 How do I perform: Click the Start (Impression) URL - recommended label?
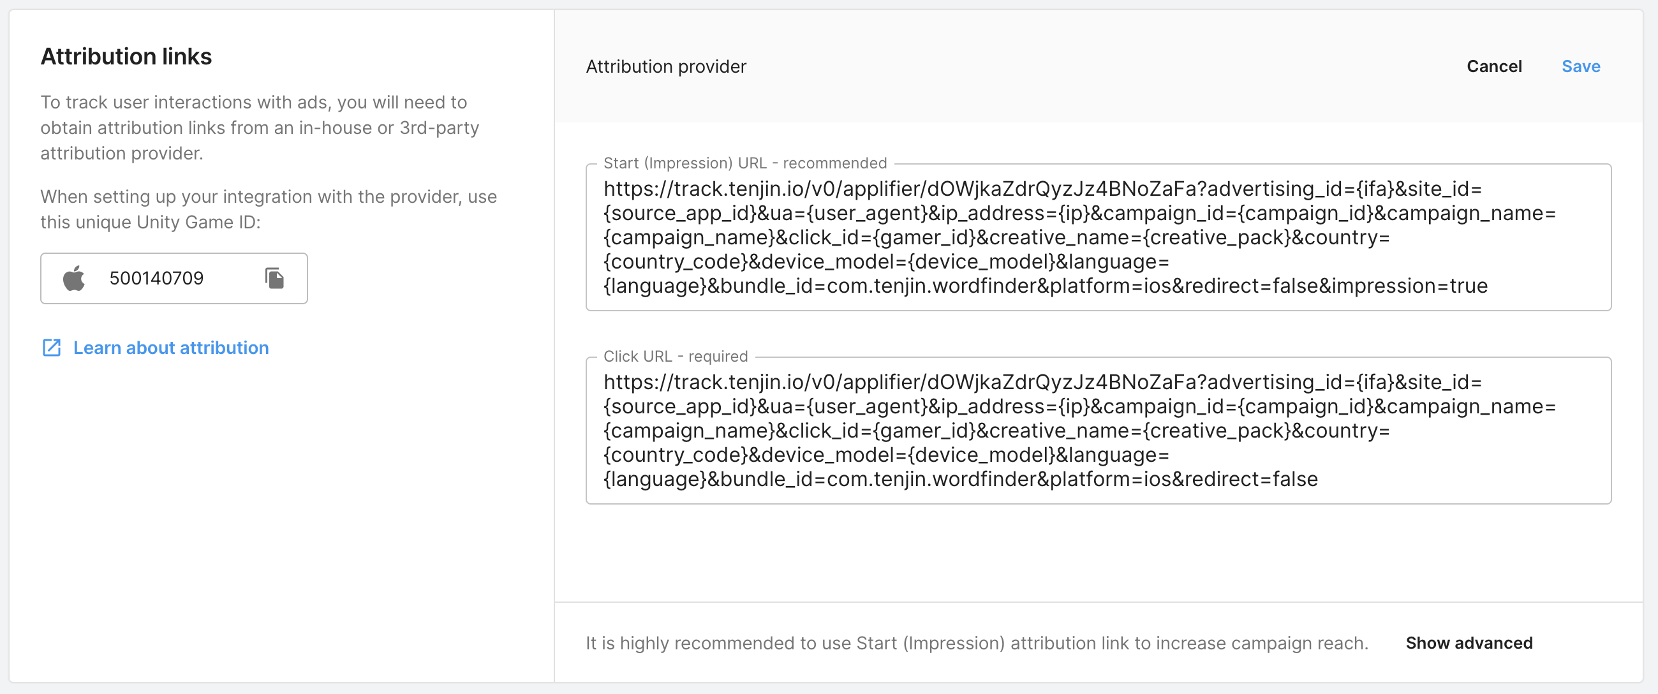[x=744, y=163]
